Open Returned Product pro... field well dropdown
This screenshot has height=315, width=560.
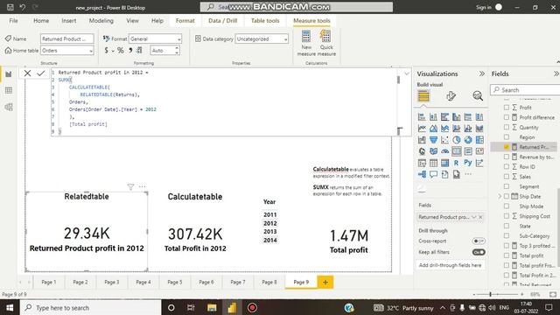click(474, 217)
